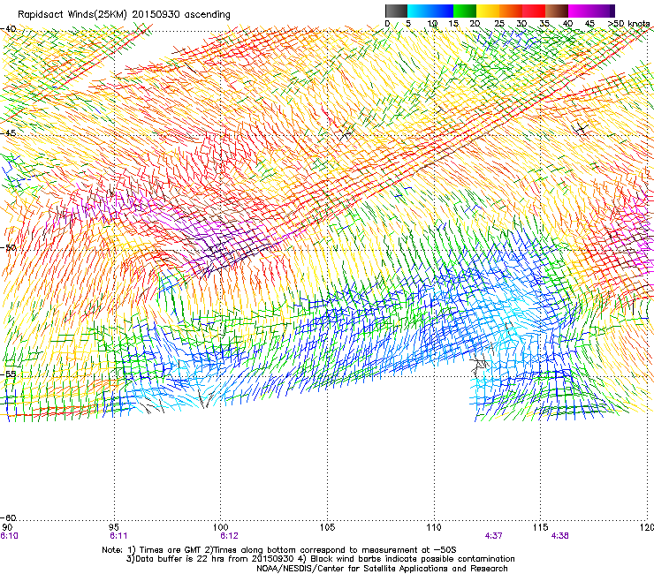The image size is (654, 574).
Task: Click the -50 latitude axis label
Action: click(x=8, y=247)
